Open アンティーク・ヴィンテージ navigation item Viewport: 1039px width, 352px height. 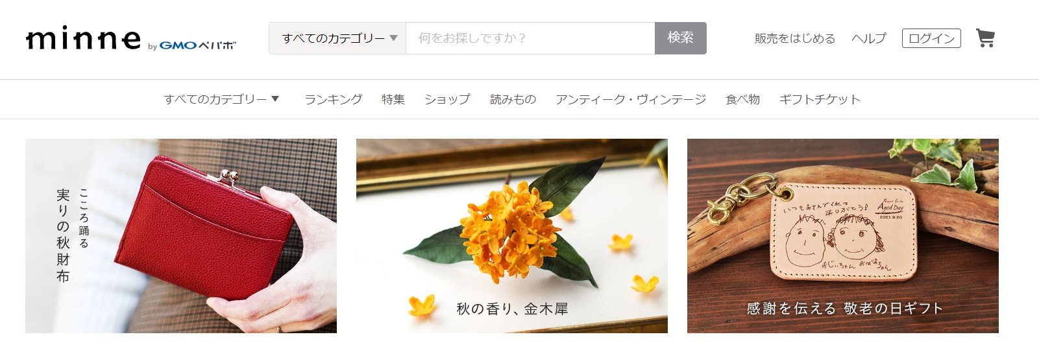click(x=631, y=99)
